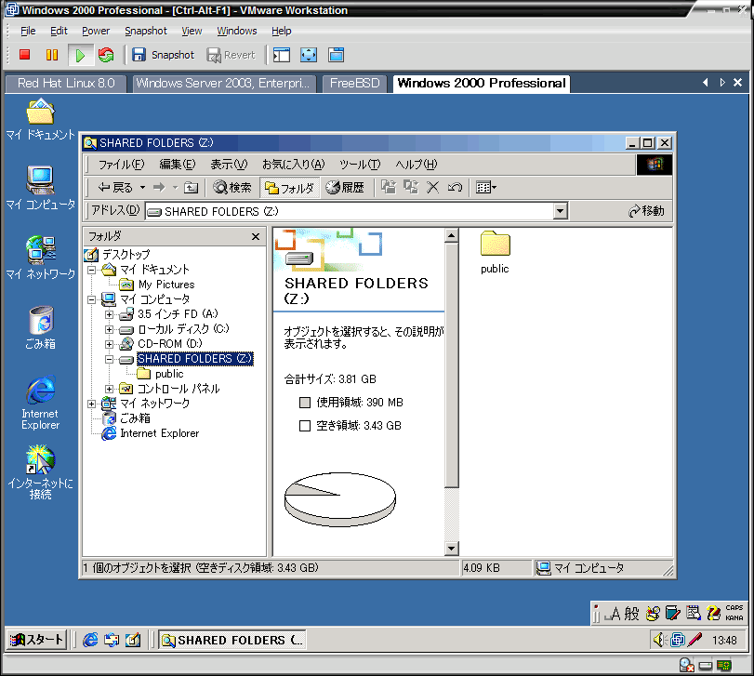754x676 pixels.
Task: Open the views dropdown toolbar button
Action: (485, 188)
